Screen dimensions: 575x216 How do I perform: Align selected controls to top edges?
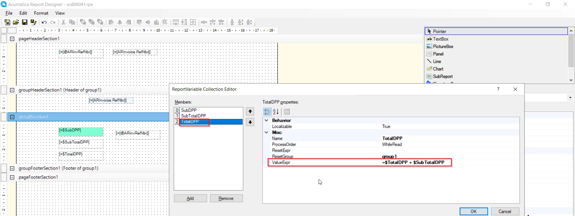coord(139,22)
